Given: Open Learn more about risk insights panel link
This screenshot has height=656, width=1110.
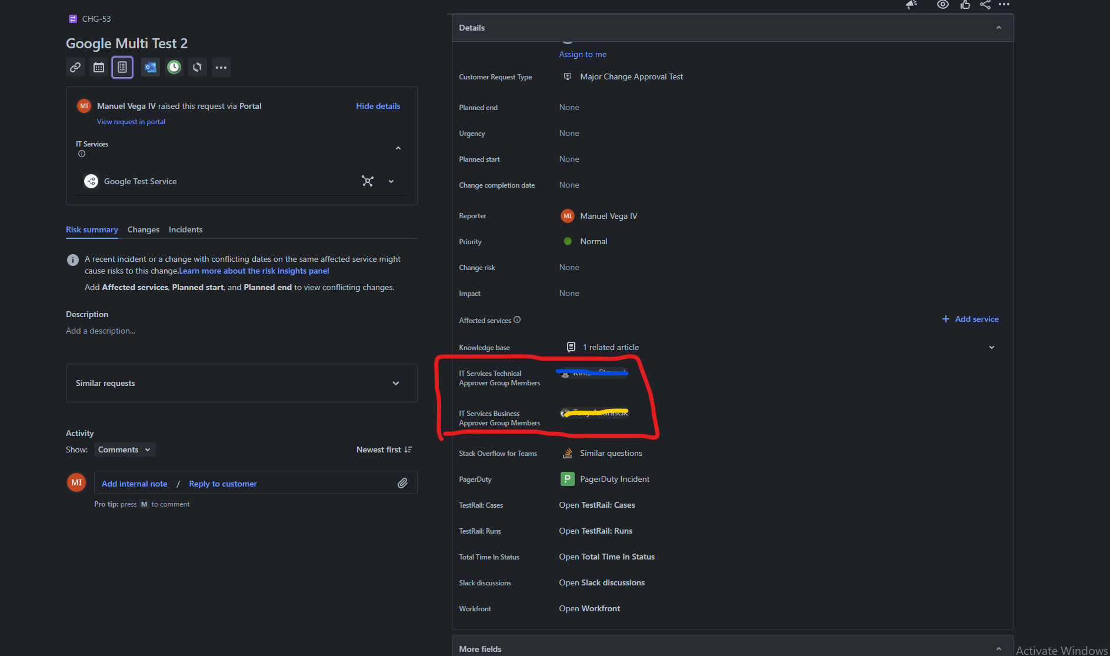Looking at the screenshot, I should pos(254,271).
